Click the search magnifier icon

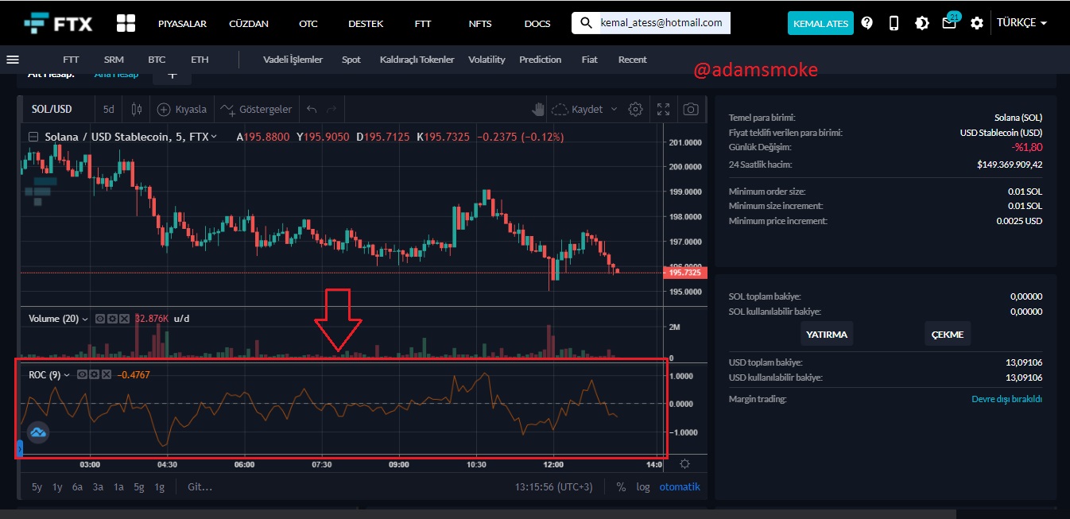pos(586,23)
